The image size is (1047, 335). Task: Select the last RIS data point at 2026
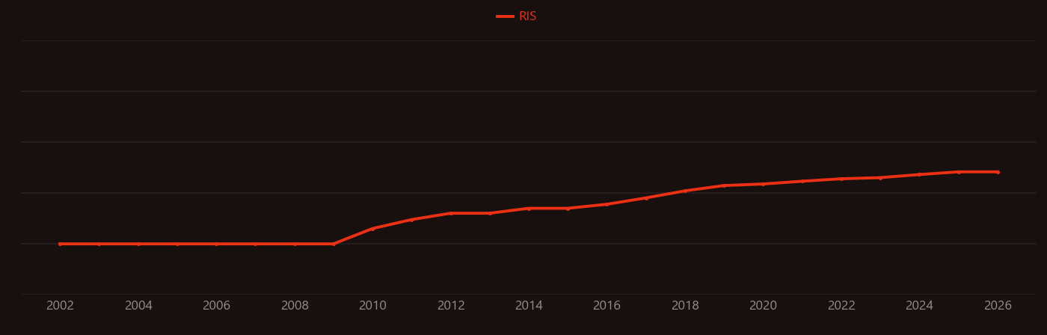tap(998, 172)
